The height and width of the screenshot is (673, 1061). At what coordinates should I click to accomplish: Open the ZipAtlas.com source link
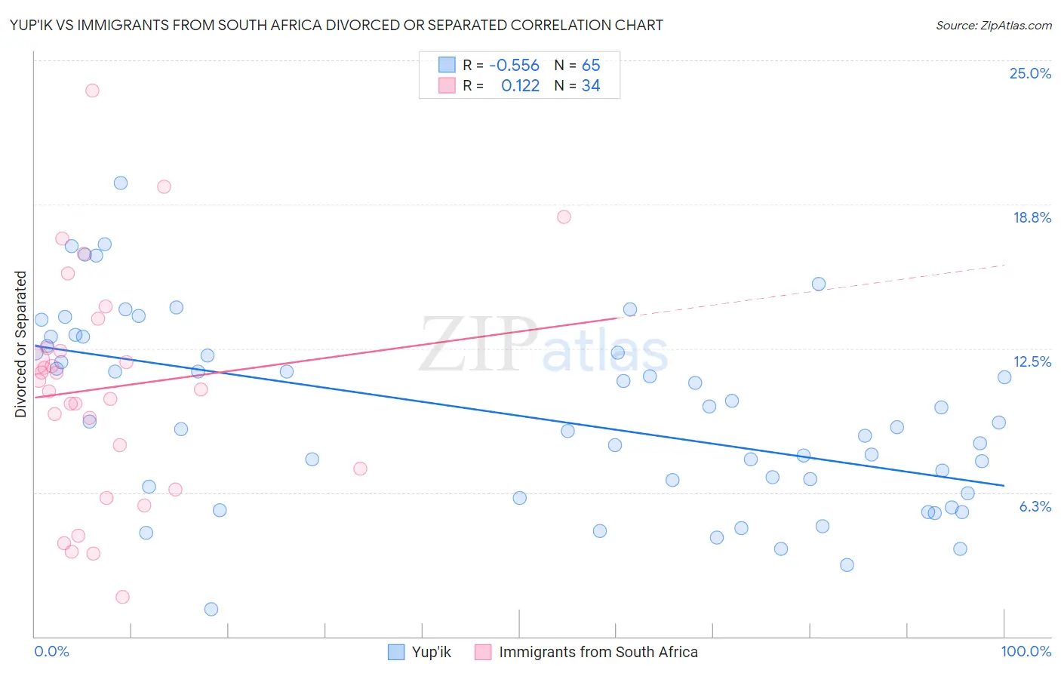pyautogui.click(x=994, y=26)
